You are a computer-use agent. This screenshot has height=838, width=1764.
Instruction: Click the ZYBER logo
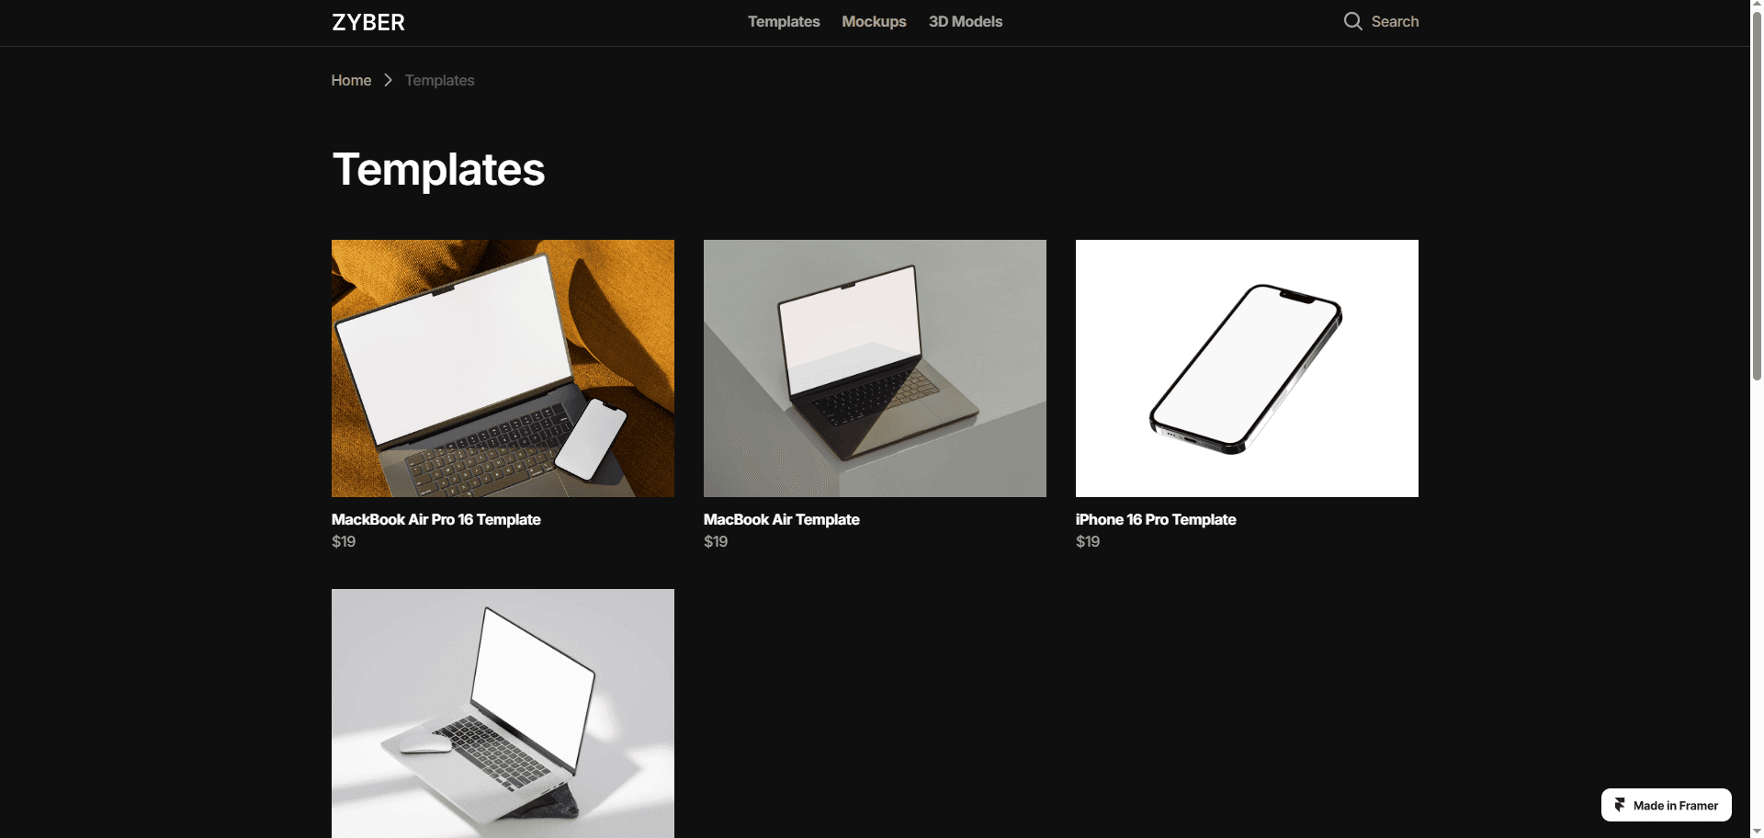pyautogui.click(x=368, y=22)
